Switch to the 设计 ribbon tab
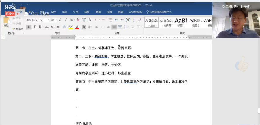 [53, 12]
